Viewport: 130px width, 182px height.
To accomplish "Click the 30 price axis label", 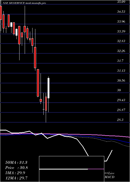I will pyautogui.click(x=119, y=90).
